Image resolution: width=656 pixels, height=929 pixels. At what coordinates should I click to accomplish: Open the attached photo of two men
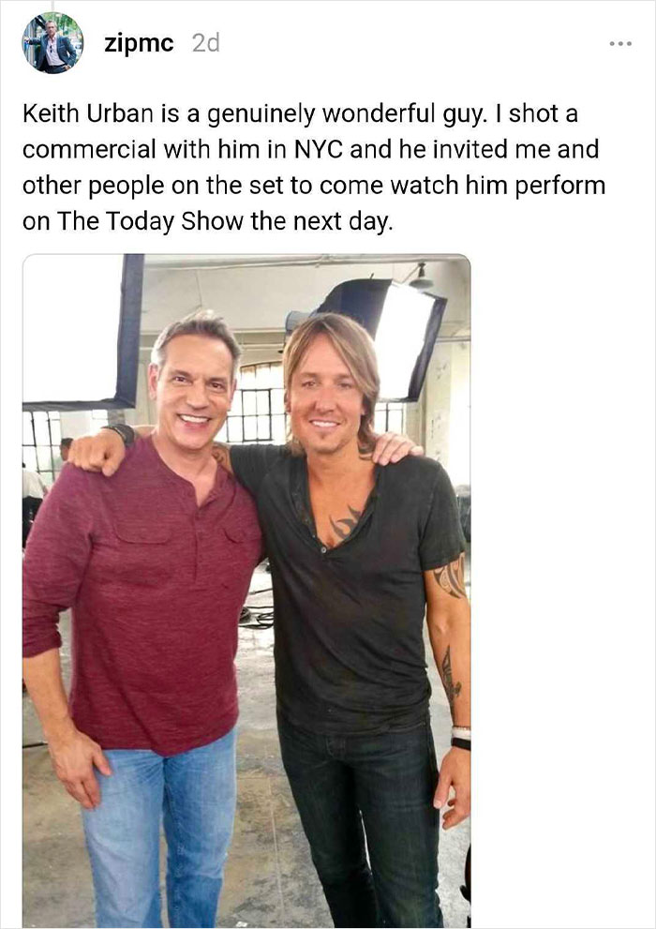(246, 591)
